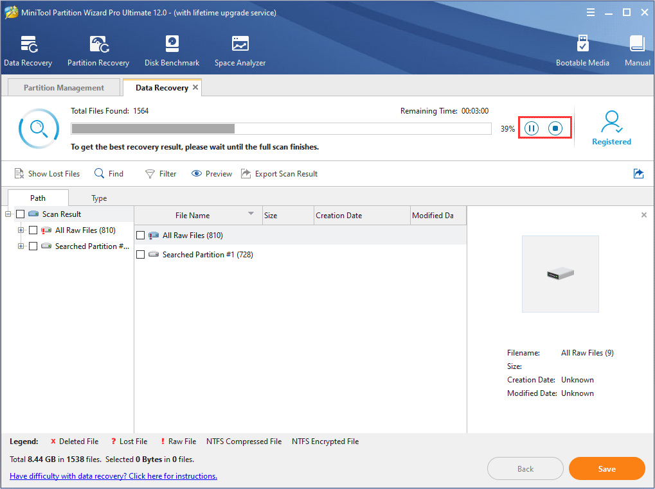Click Scan Result drive icon in tree
The image size is (655, 489).
[x=33, y=214]
